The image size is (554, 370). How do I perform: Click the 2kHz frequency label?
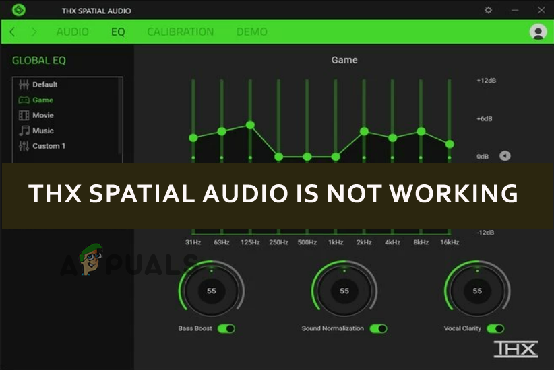(364, 242)
